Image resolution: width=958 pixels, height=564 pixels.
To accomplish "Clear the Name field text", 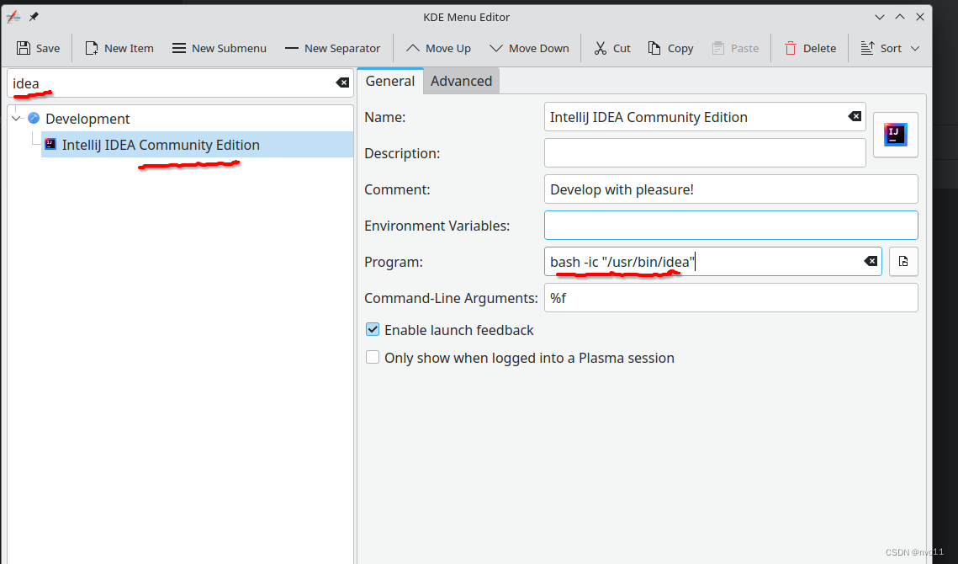I will 855,116.
